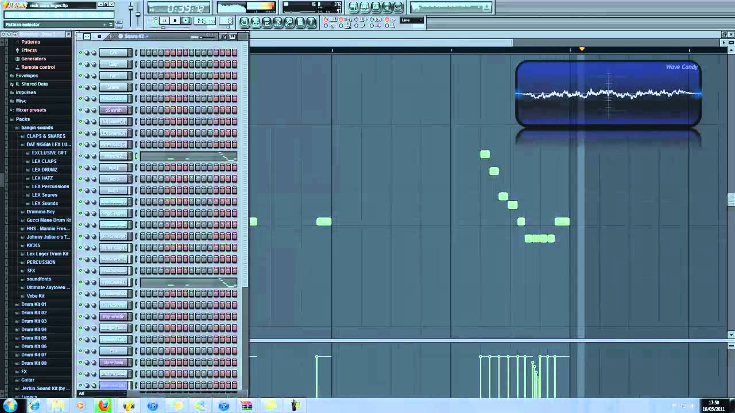Viewport: 735px width, 413px height.
Task: Mute the Kick channel green LED
Action: pos(80,53)
